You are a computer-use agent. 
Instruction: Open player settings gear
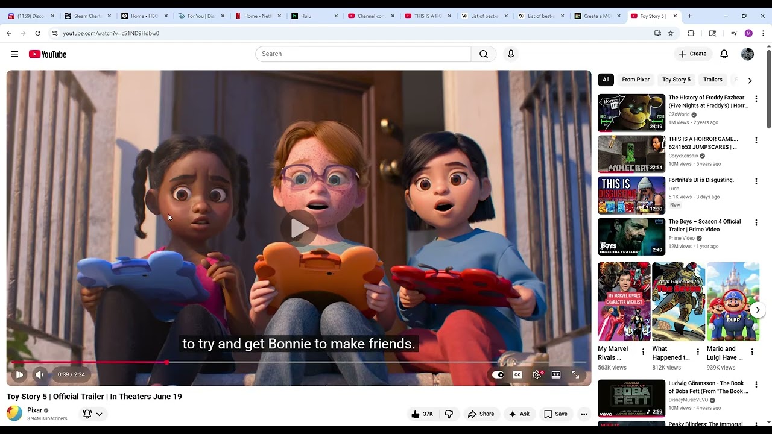537,374
